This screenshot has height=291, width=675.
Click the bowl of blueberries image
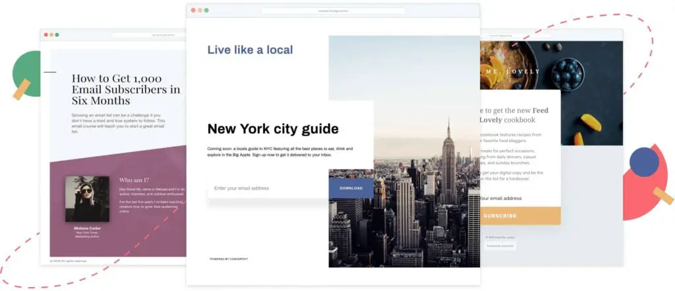pyautogui.click(x=568, y=73)
